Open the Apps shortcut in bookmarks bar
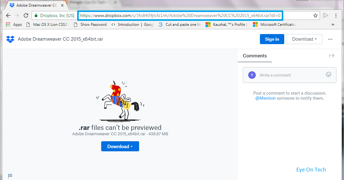Screen dimensions: 344x180 point(14,25)
